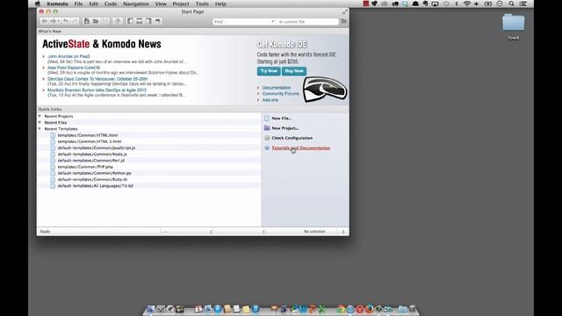Click the Try Now button

(x=269, y=71)
